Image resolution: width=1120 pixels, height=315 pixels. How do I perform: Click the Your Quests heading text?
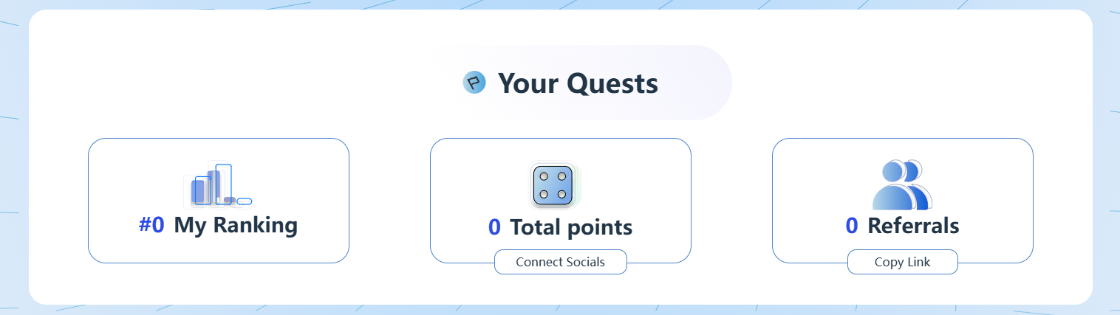(x=578, y=83)
